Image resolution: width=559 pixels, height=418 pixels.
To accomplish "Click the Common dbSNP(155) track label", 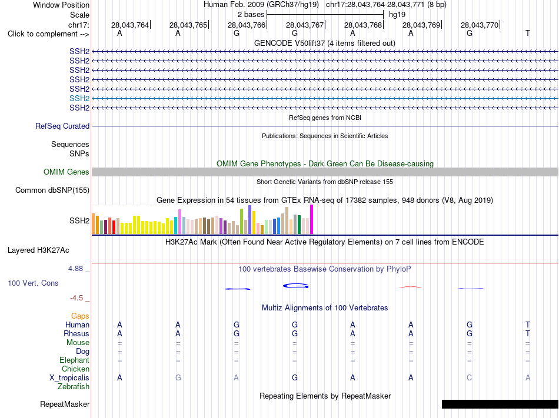I will [x=52, y=190].
